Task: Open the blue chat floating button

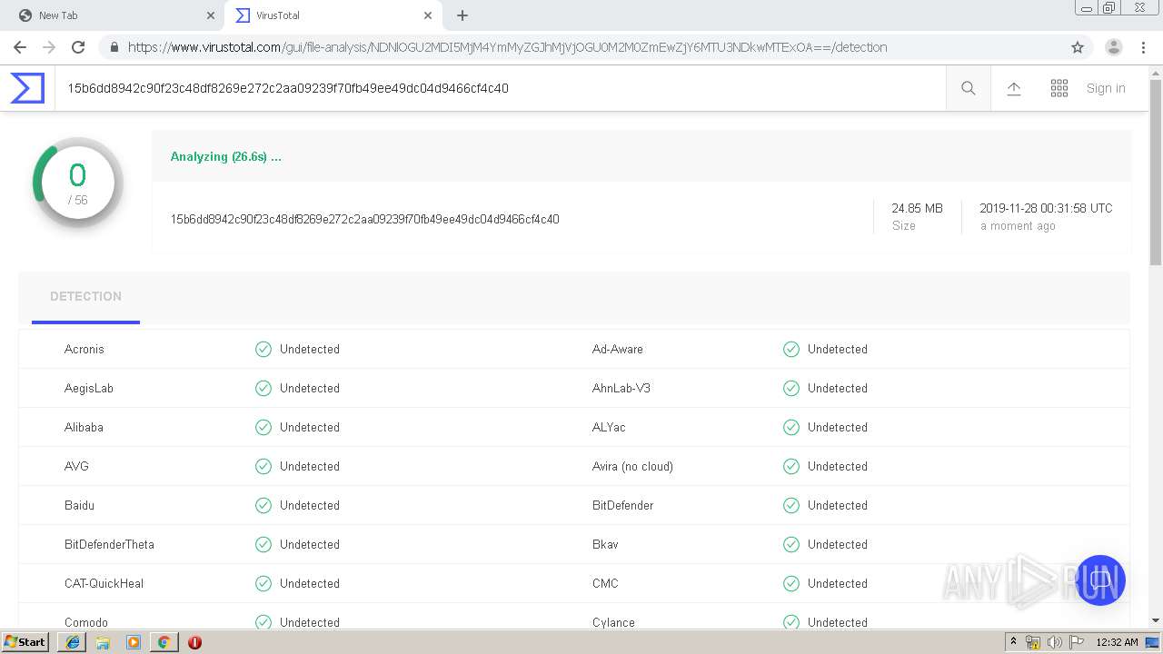Action: tap(1100, 580)
